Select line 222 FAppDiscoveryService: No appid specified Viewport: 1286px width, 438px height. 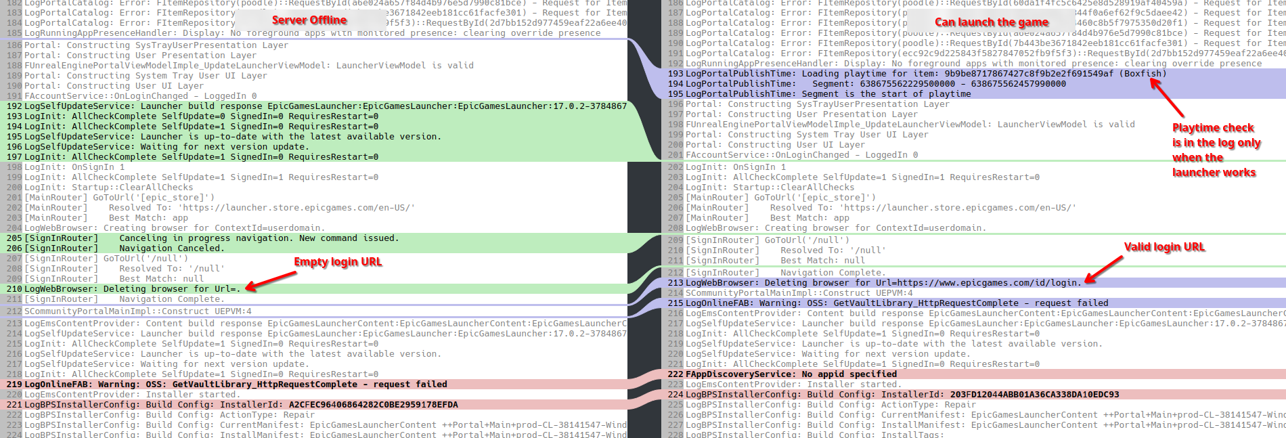[791, 374]
